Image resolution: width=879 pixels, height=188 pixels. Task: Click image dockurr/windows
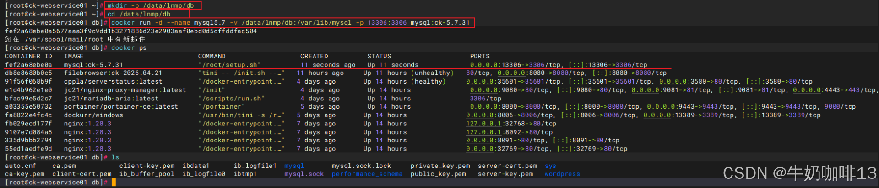pos(93,115)
